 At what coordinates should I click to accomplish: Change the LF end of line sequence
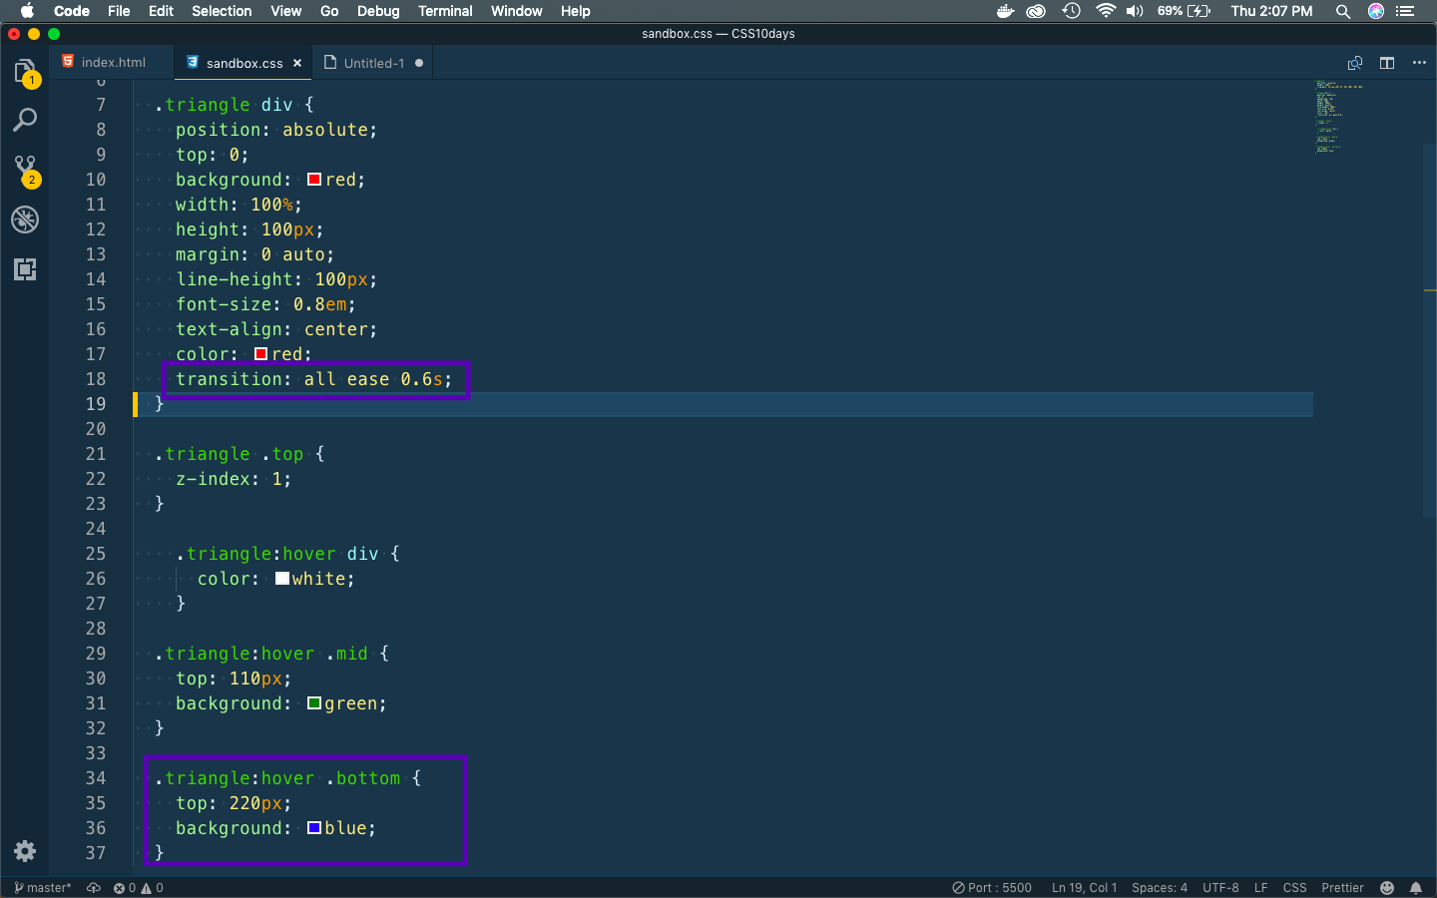point(1261,888)
